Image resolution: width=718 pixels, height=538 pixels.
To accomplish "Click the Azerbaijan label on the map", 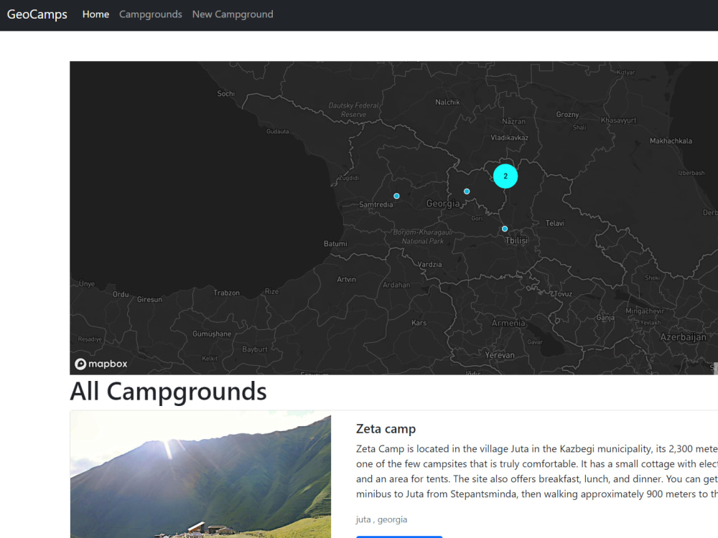I will click(684, 337).
